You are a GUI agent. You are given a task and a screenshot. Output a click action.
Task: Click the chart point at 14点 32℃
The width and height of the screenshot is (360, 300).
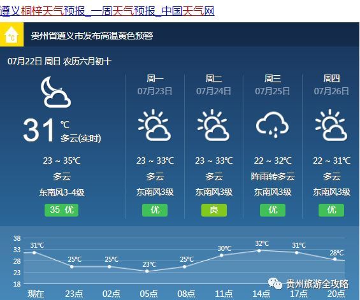(x=259, y=251)
